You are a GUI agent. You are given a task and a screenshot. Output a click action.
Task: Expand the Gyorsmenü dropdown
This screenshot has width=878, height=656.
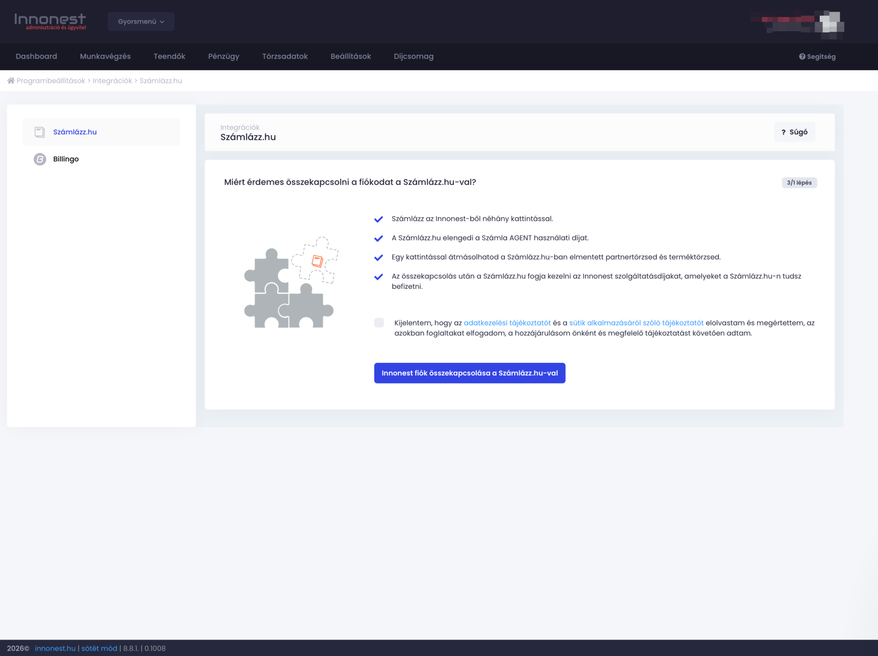pyautogui.click(x=141, y=21)
